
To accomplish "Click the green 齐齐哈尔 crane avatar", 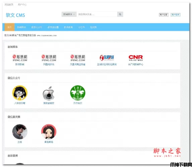I will 78,93.
